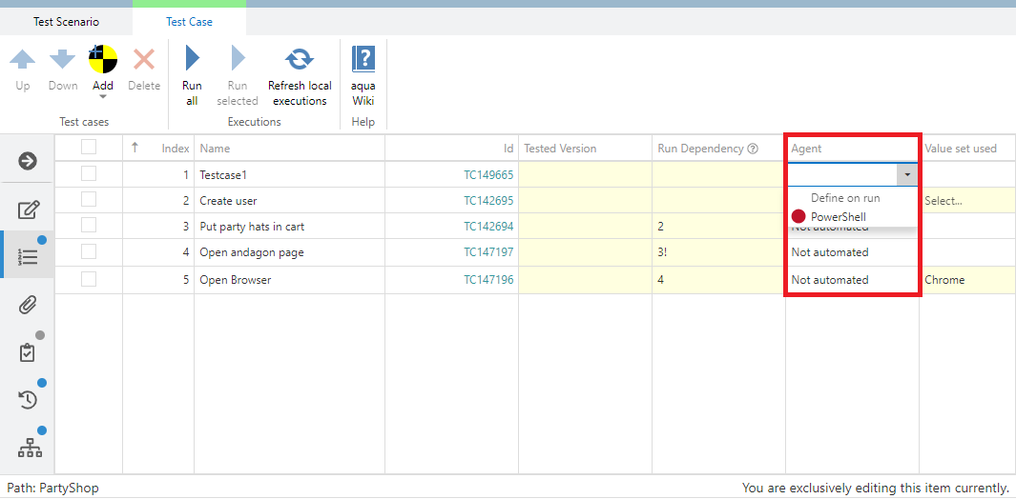Collapse the Agent dropdown arrow for Testcase1
This screenshot has height=499, width=1016.
tap(907, 174)
